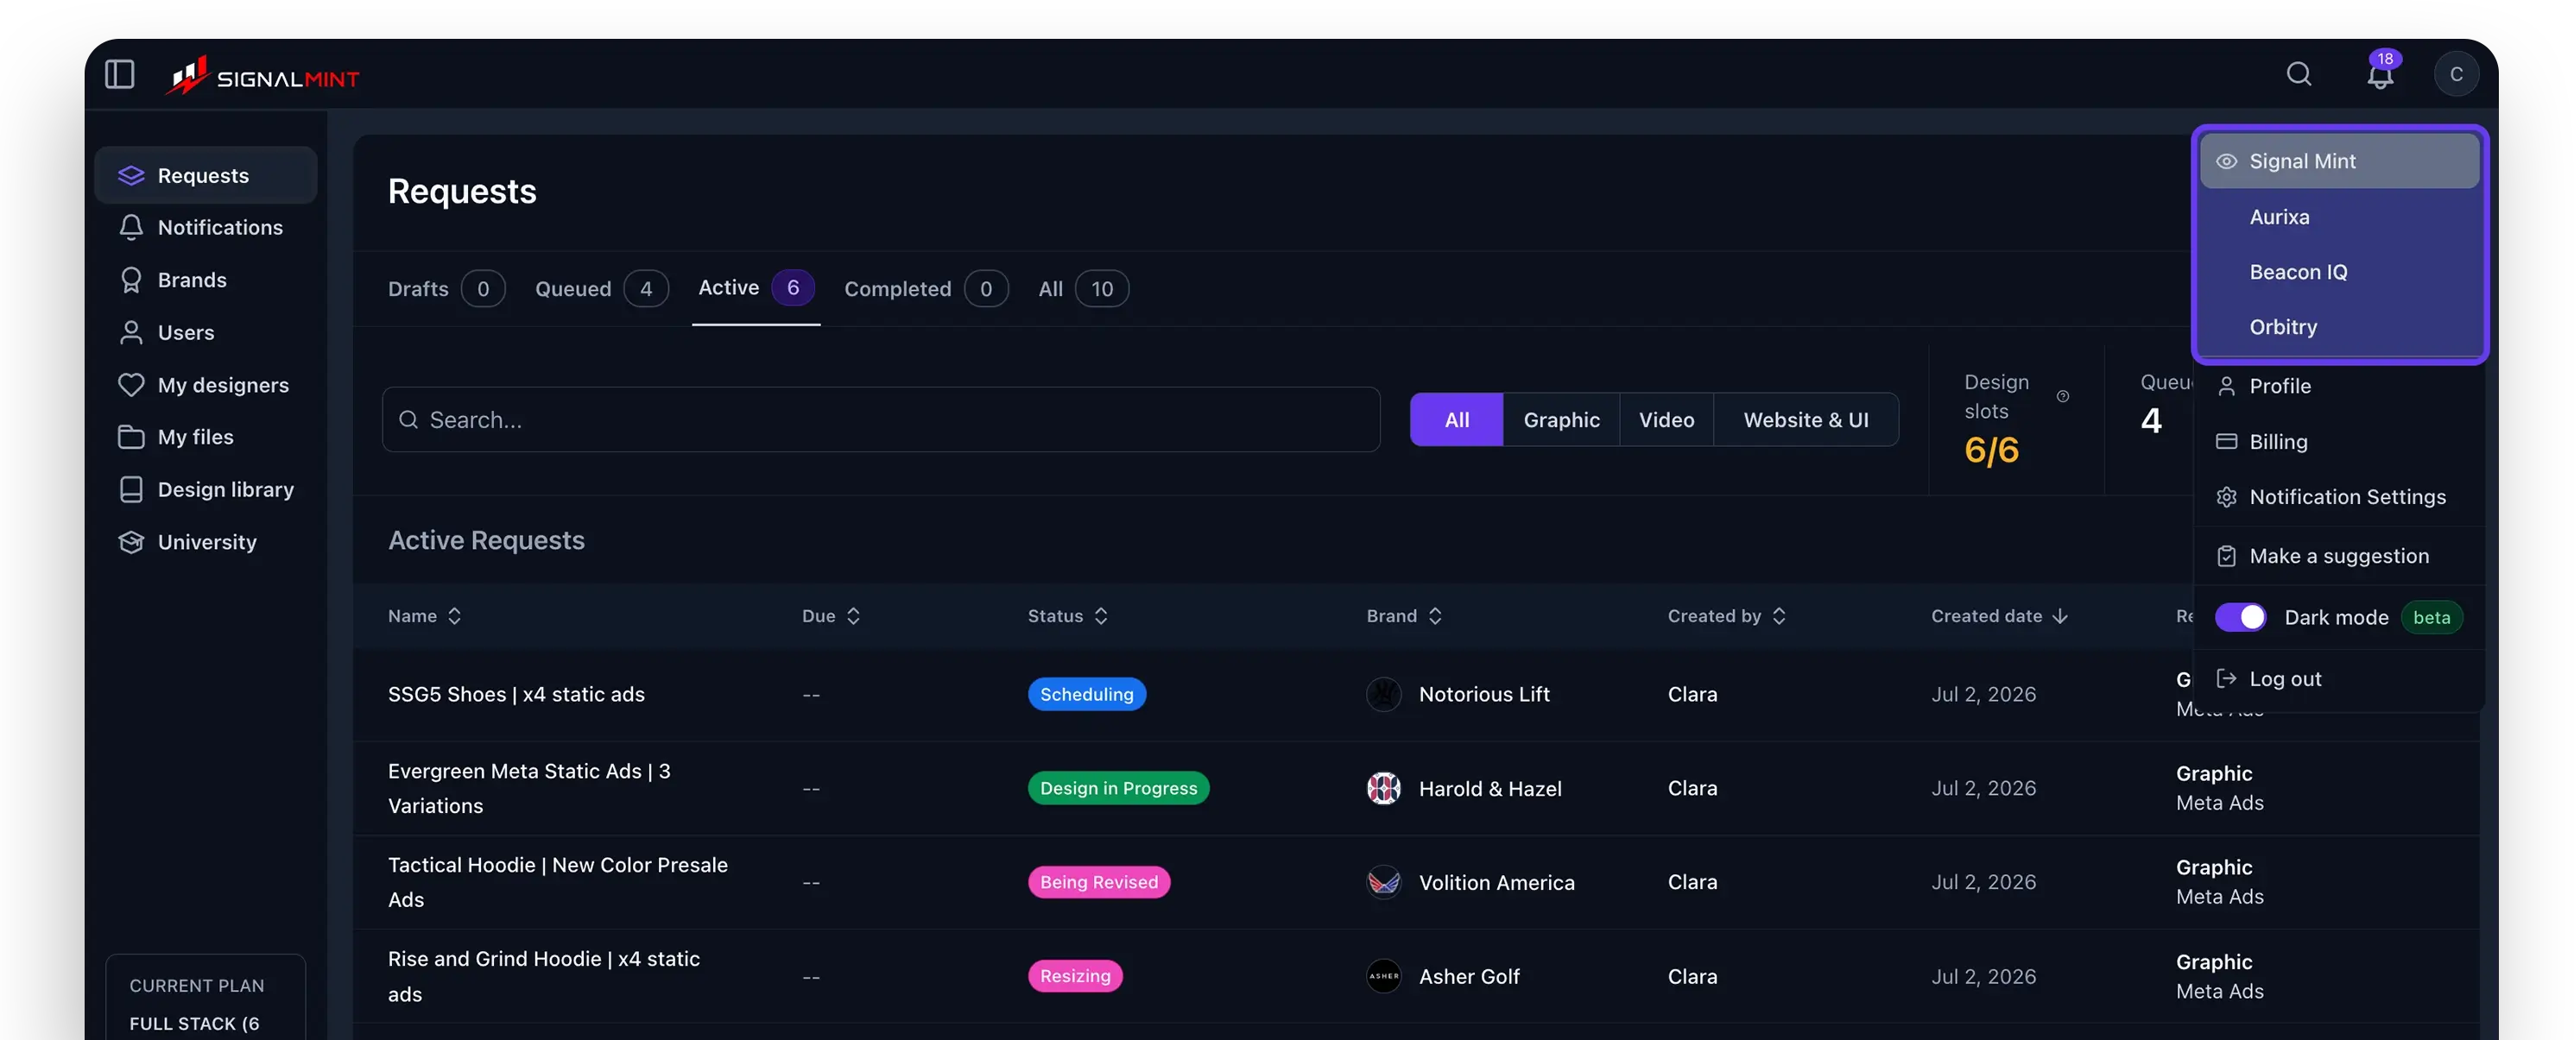
Task: Open Billing from the user menu
Action: point(2339,442)
